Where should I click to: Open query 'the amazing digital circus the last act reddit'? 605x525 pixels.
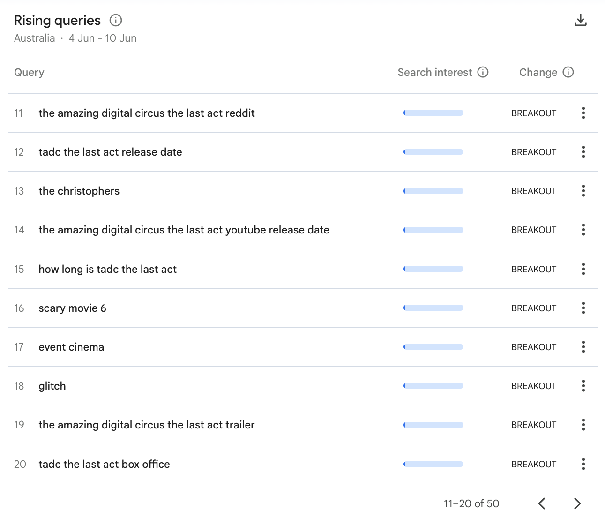[x=147, y=113]
